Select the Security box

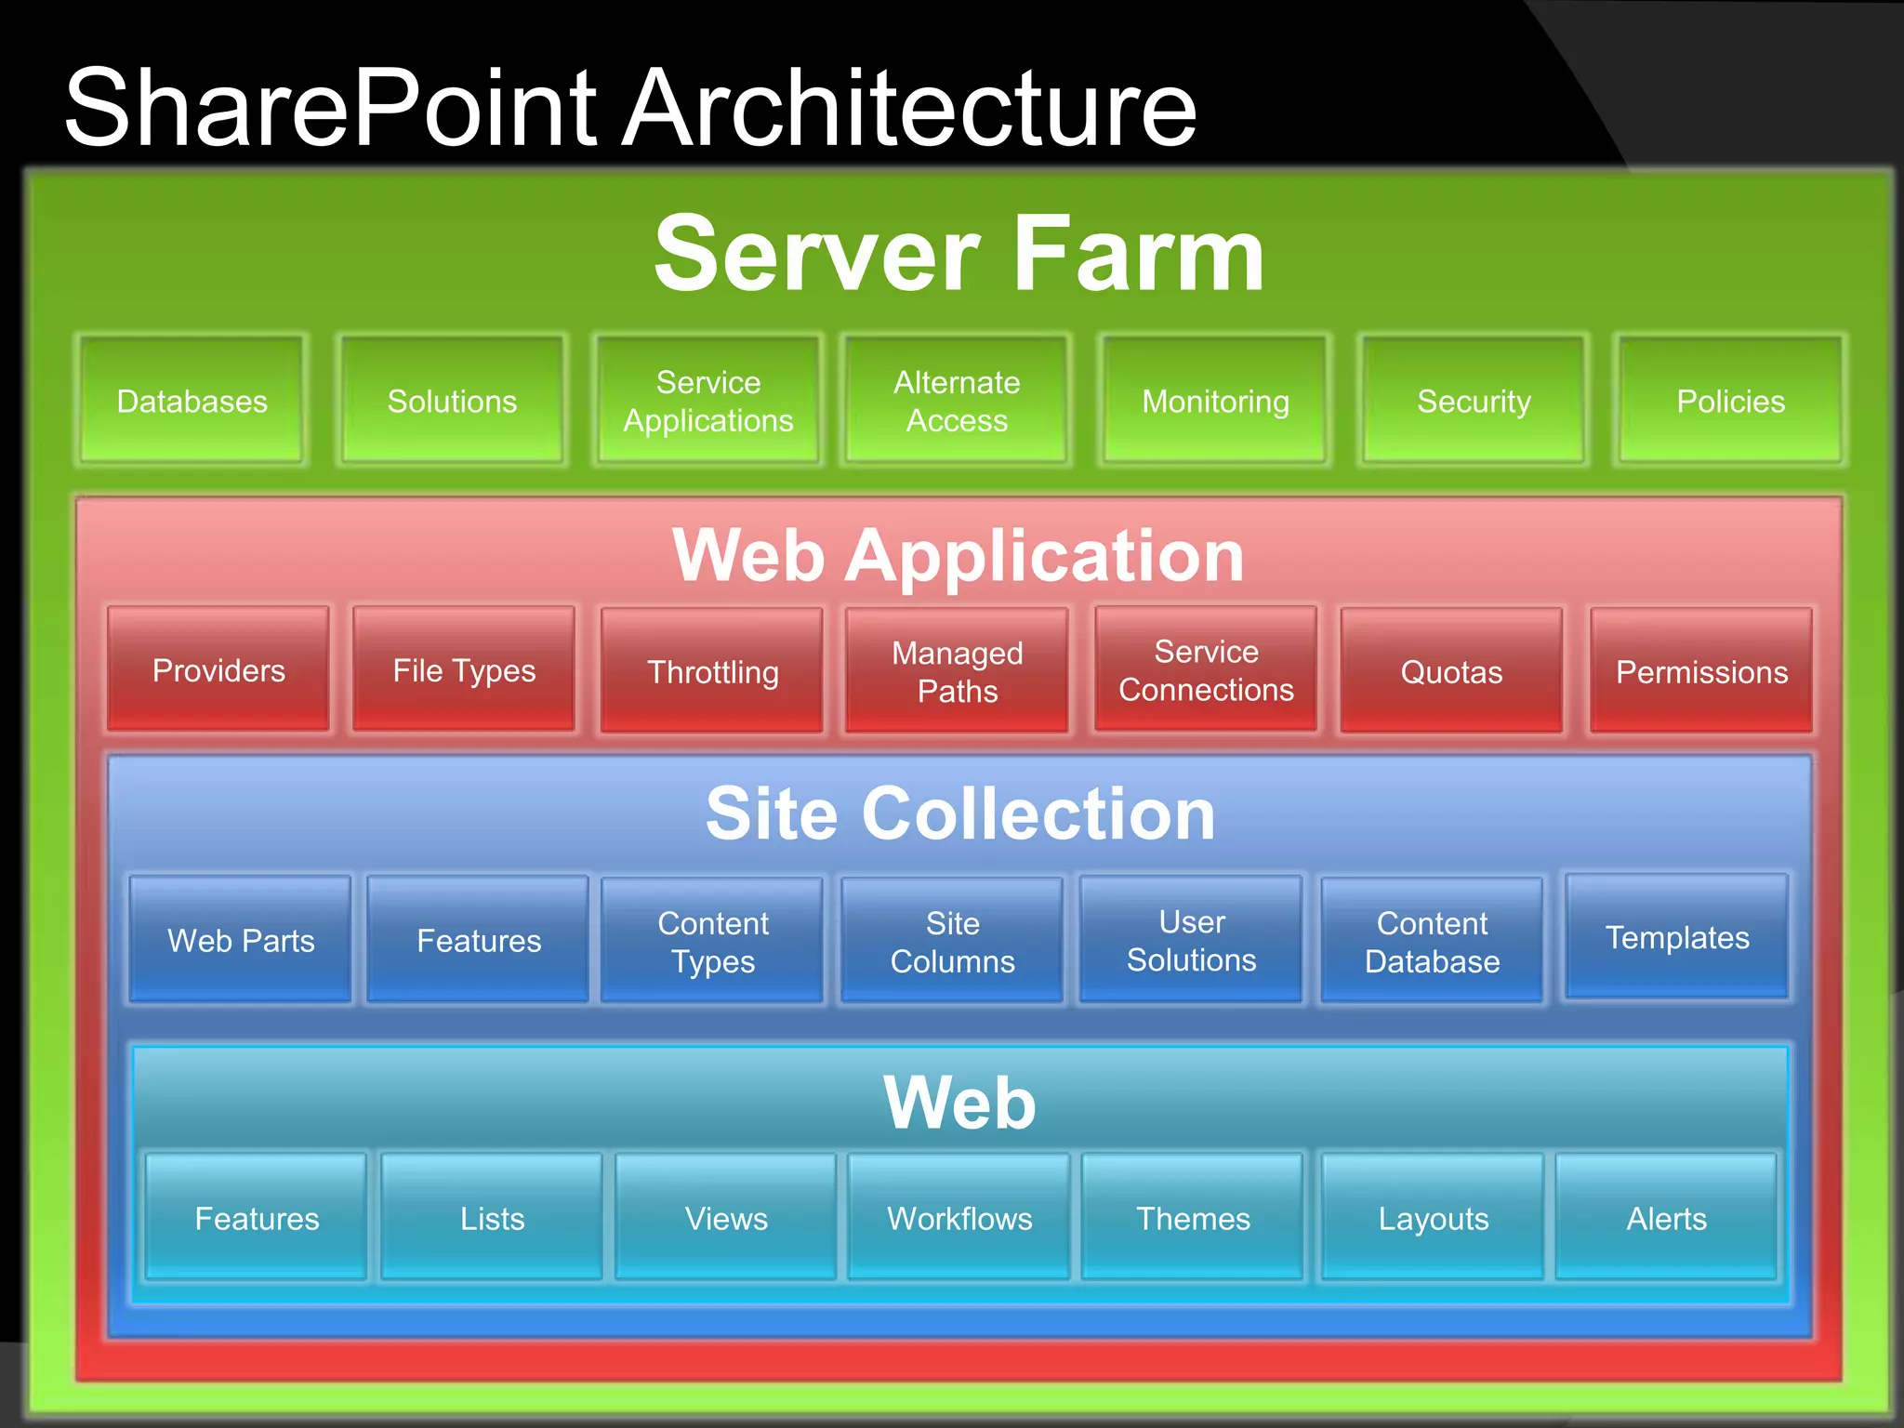click(x=1474, y=401)
